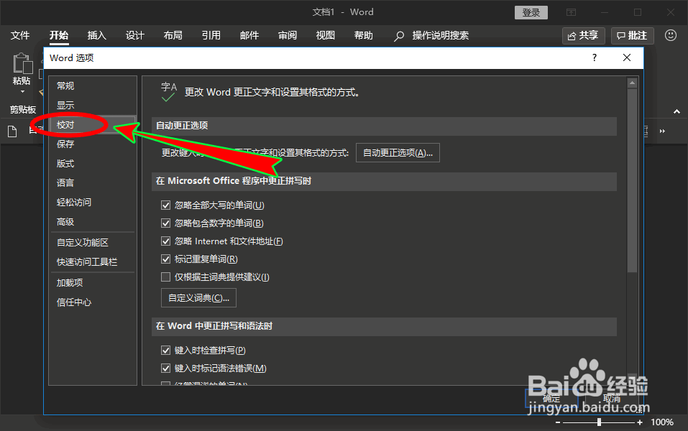
Task: Open ribbon display options icon in title bar
Action: pos(571,12)
